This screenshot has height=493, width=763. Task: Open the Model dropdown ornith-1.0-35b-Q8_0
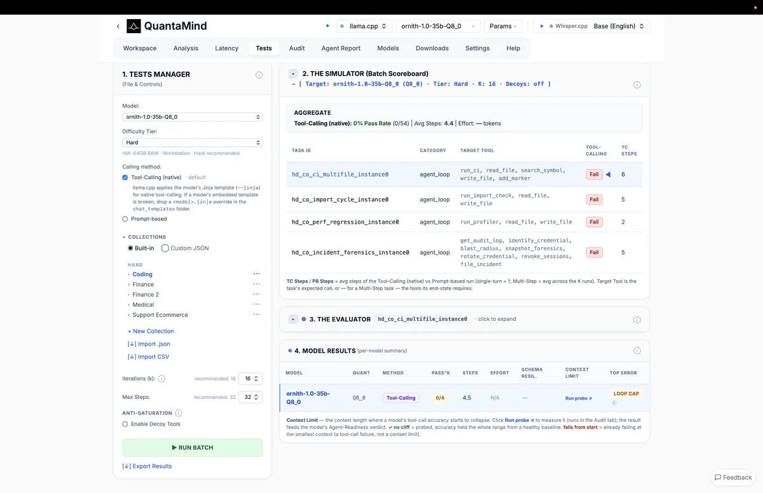(192, 117)
